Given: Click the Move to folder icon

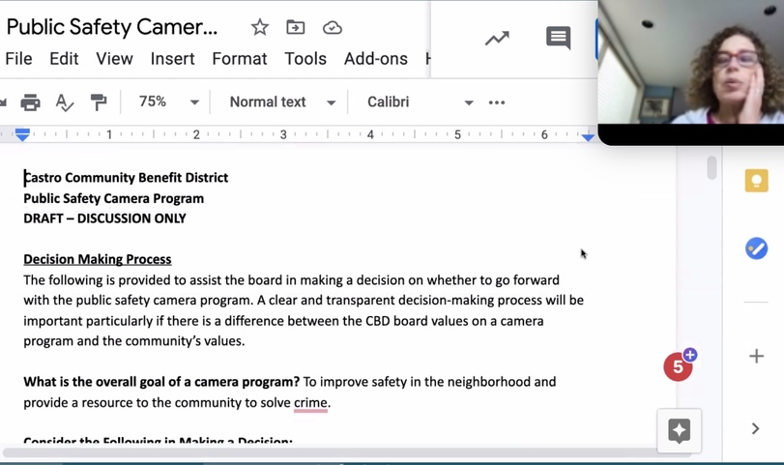Looking at the screenshot, I should [x=296, y=27].
